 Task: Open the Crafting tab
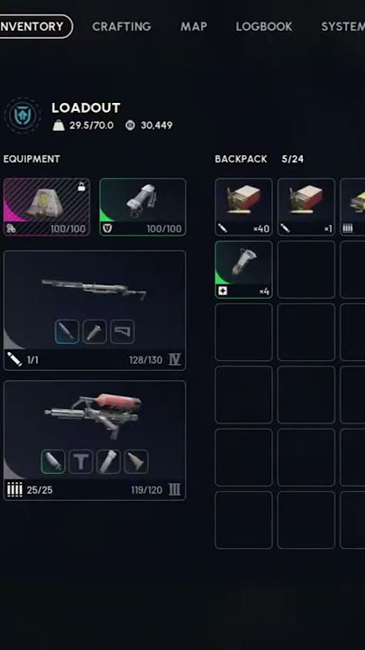pyautogui.click(x=122, y=26)
